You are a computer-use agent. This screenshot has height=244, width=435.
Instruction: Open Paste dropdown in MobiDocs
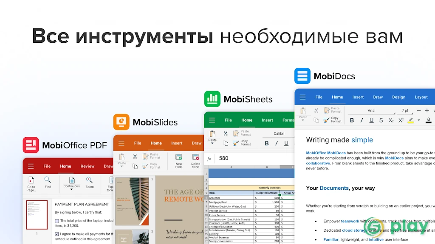tap(303, 115)
